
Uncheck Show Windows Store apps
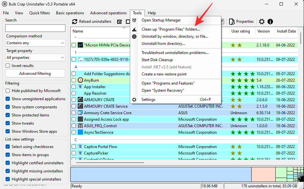8,131
